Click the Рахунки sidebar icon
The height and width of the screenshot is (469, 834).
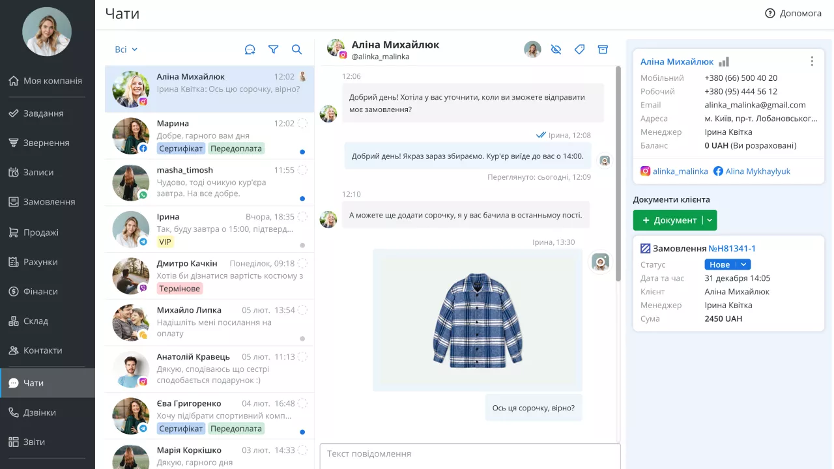tap(14, 262)
